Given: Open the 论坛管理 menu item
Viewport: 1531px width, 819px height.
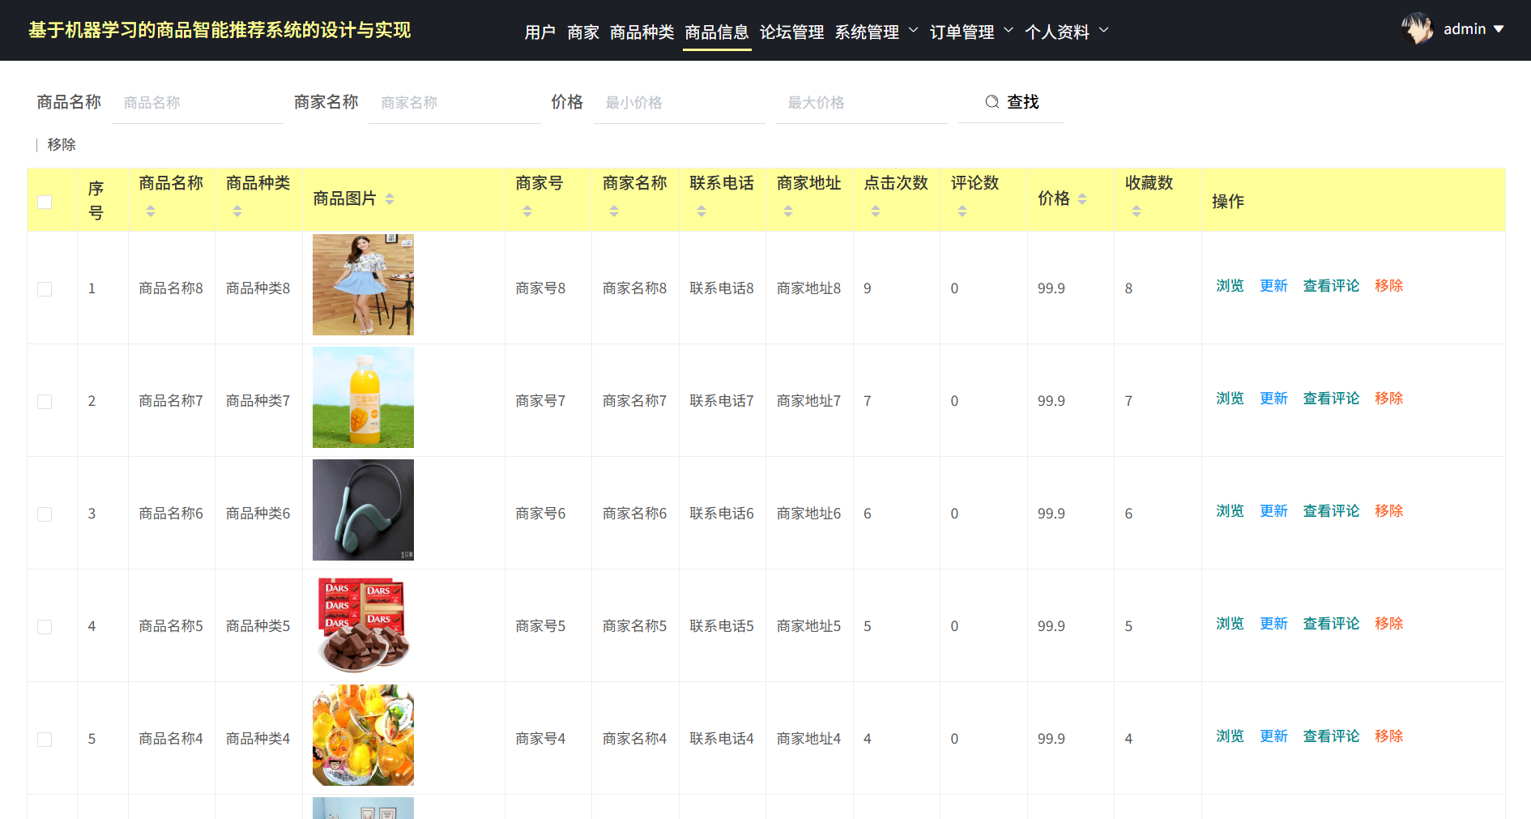Looking at the screenshot, I should [x=791, y=32].
